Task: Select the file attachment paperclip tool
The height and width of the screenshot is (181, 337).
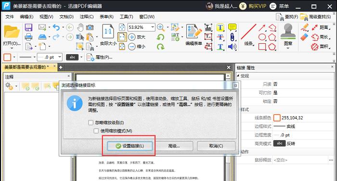Action: [232, 37]
